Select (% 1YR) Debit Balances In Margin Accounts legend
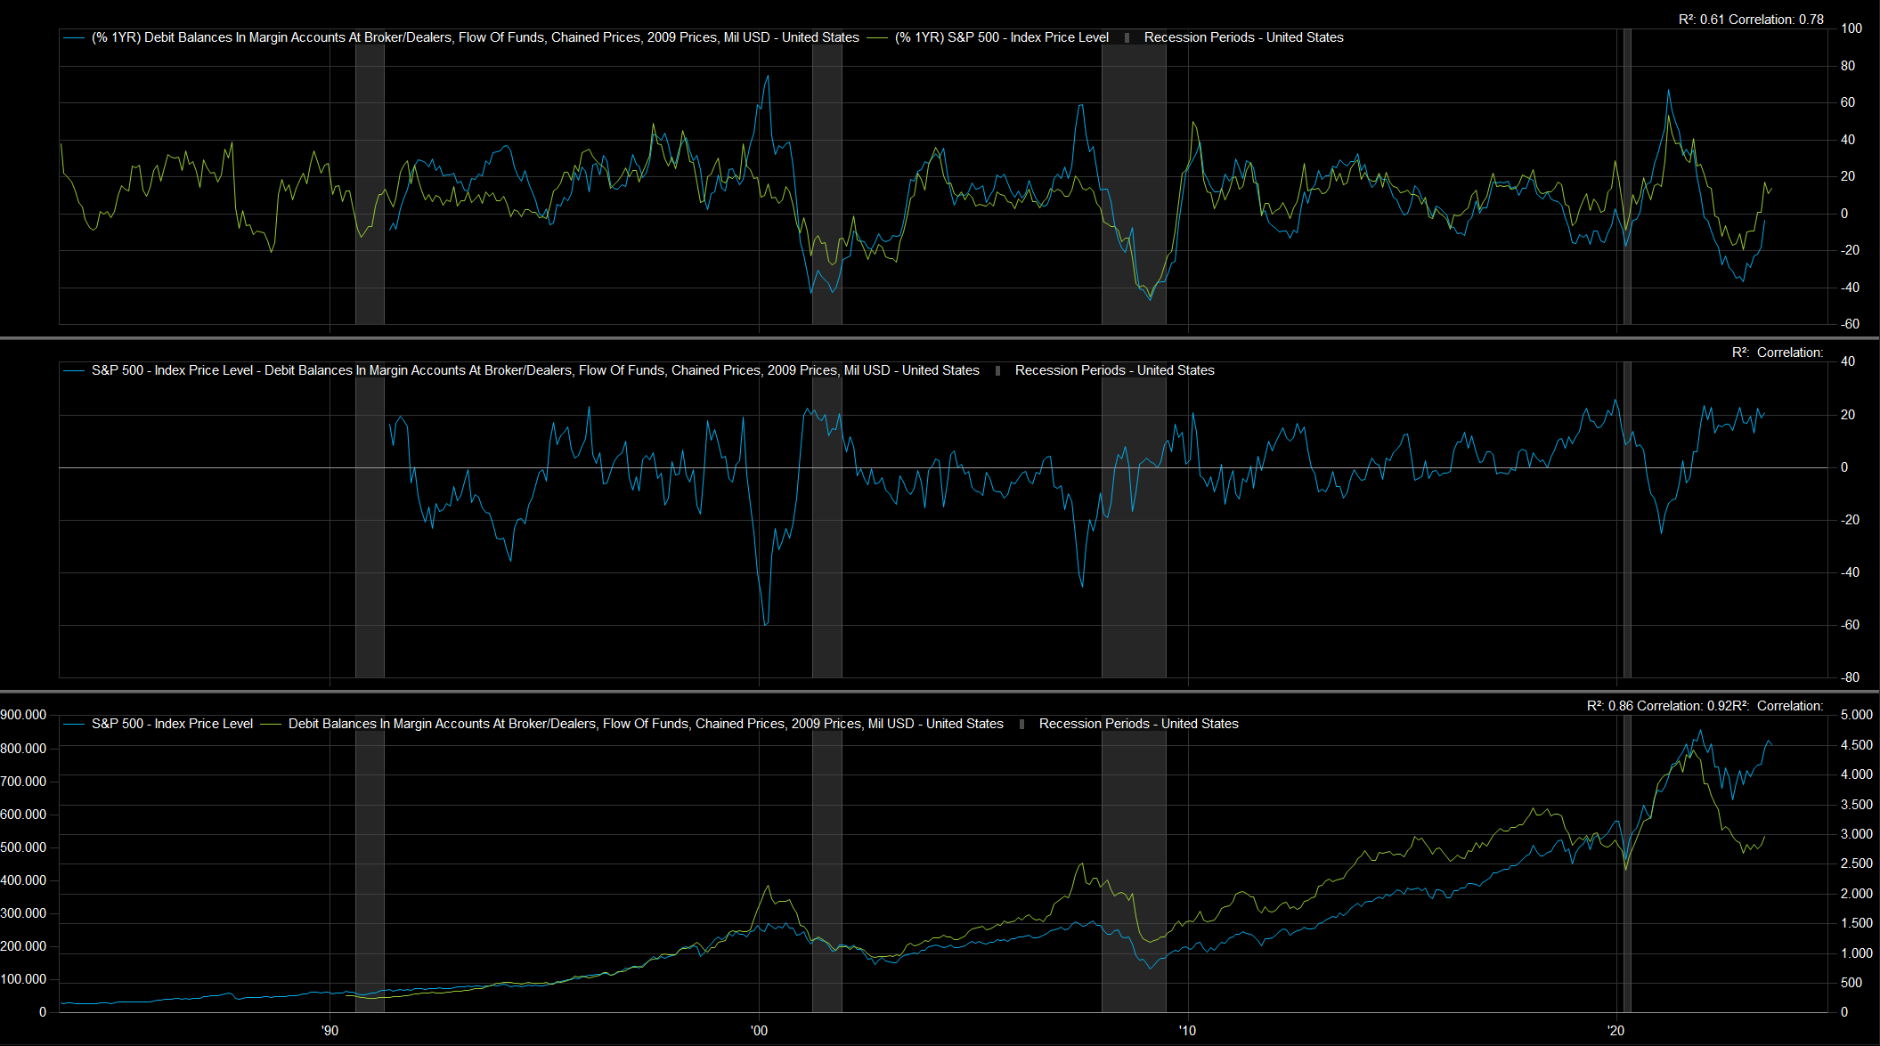The height and width of the screenshot is (1046, 1880). 475,37
